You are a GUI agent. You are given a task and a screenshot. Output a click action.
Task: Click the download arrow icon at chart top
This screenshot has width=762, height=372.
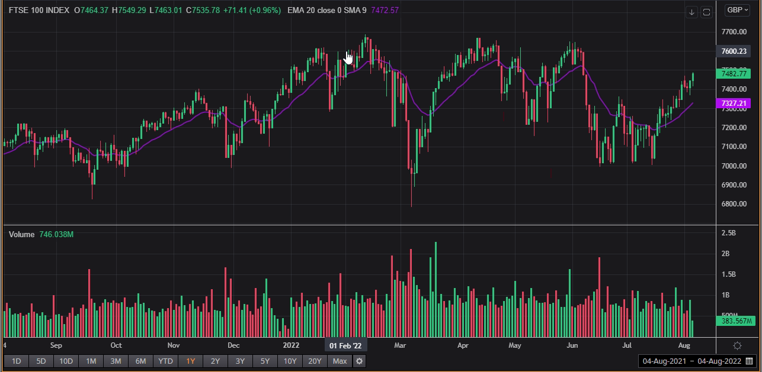coord(691,12)
